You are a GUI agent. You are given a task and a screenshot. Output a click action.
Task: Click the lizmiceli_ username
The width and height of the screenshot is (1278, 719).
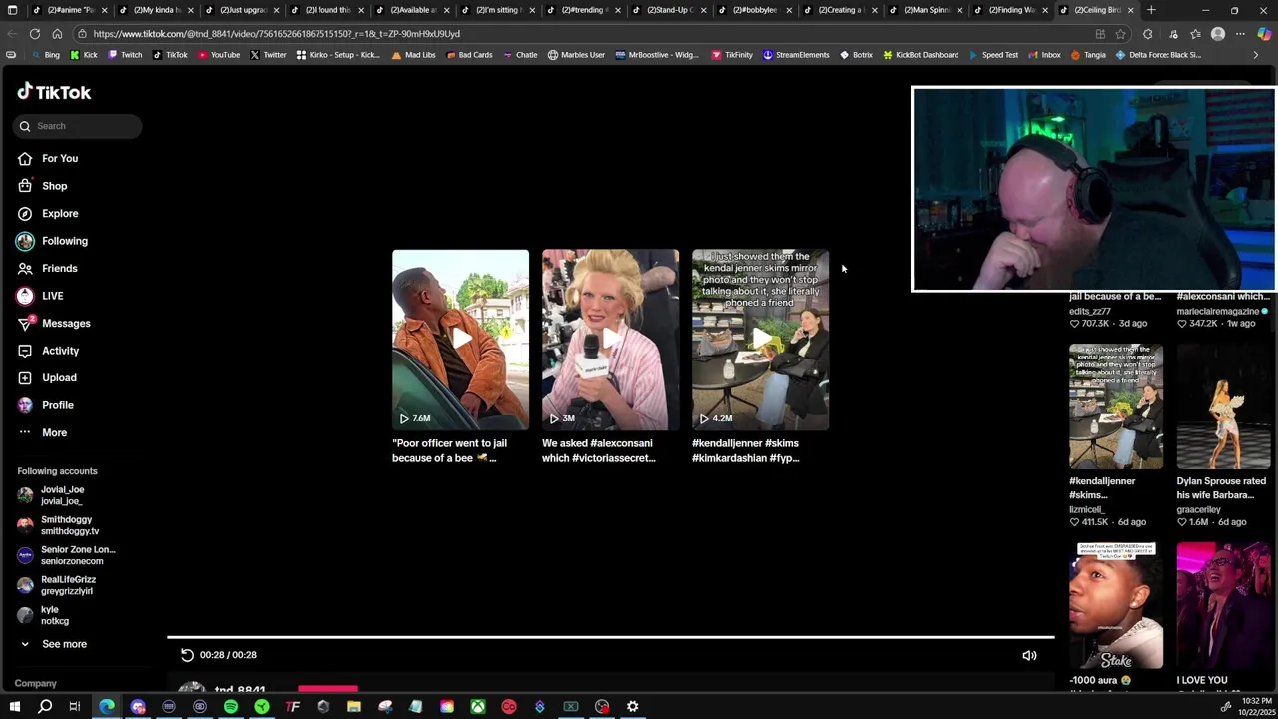point(1086,509)
